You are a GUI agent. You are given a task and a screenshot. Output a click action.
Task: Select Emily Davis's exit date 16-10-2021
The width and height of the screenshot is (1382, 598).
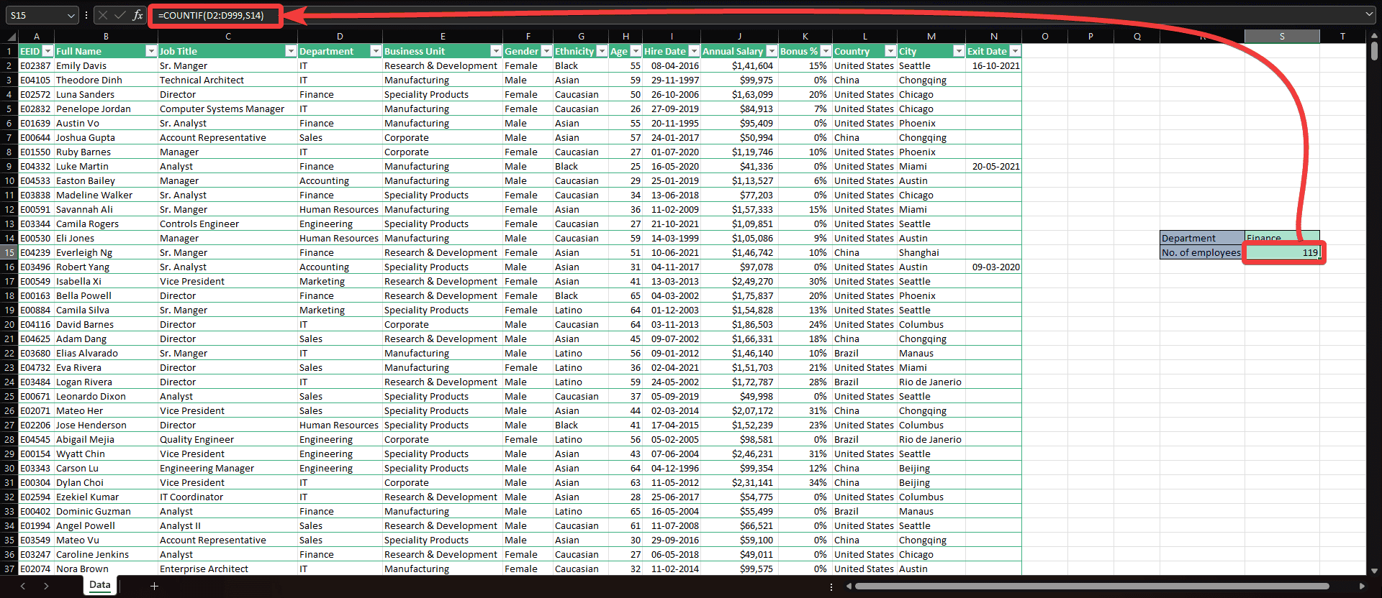click(x=993, y=65)
